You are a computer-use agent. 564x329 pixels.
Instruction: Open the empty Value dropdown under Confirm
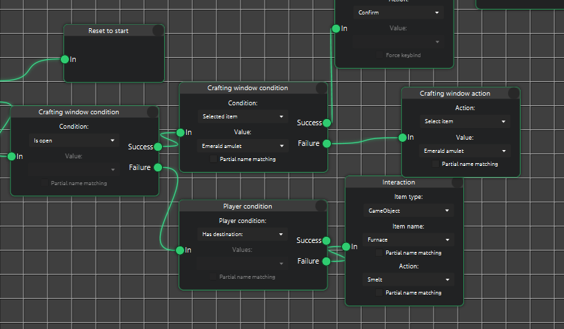click(399, 42)
